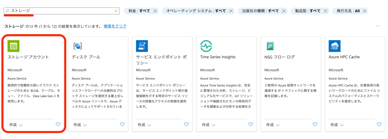388x139 pixels.
Task: Click the search magnifier icon in search box
Action: point(8,11)
